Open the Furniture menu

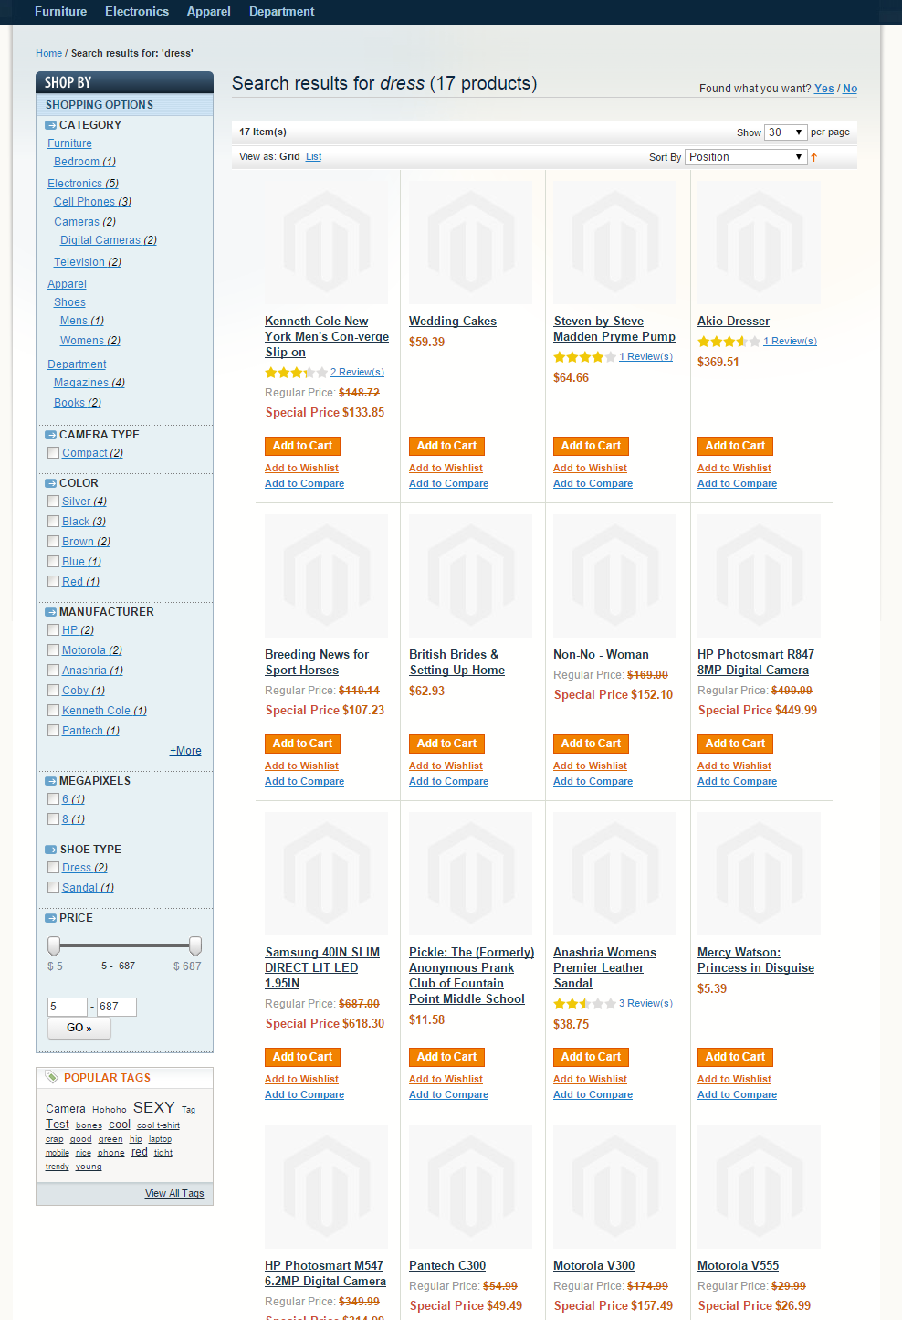(x=61, y=12)
